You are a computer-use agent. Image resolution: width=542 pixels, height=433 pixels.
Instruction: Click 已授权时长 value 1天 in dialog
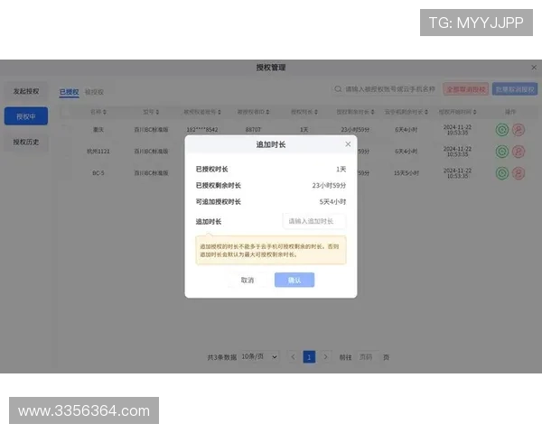click(x=341, y=170)
